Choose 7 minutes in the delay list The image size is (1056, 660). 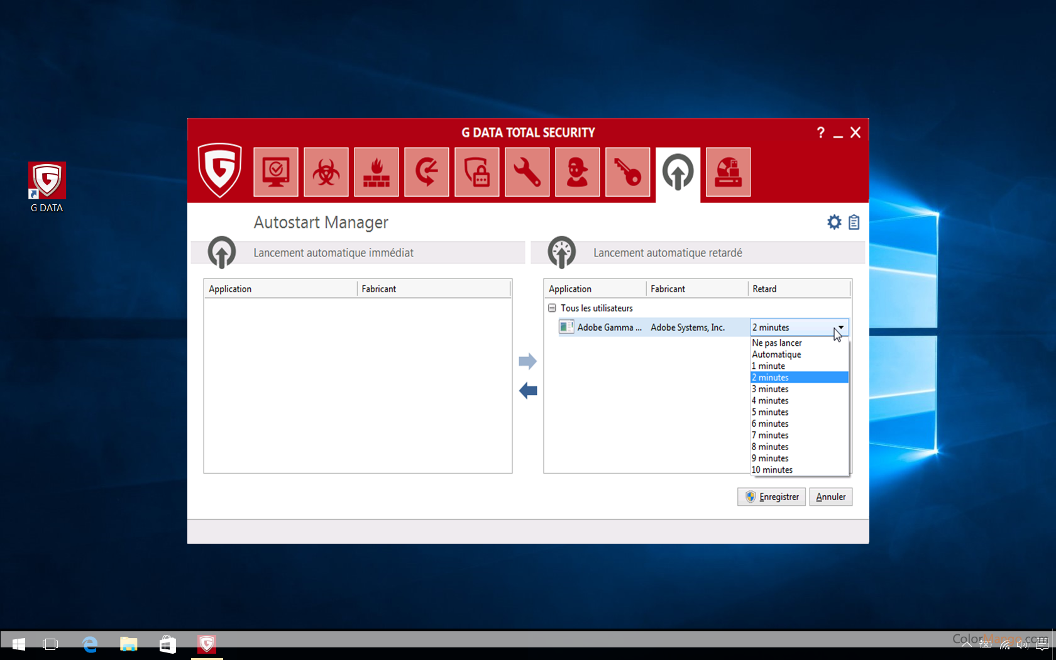tap(800, 435)
